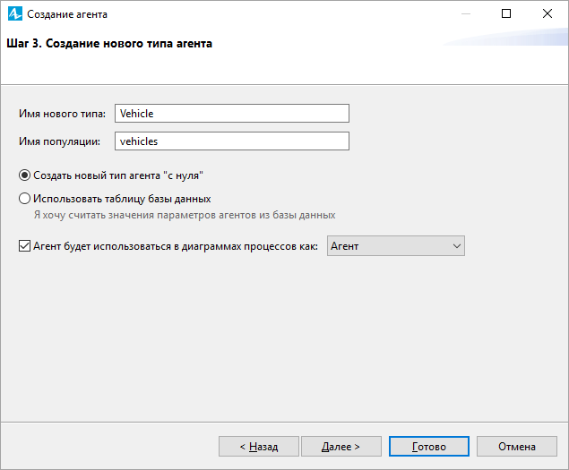Minimize the Создание агента dialog window
569x470 pixels.
[x=466, y=13]
